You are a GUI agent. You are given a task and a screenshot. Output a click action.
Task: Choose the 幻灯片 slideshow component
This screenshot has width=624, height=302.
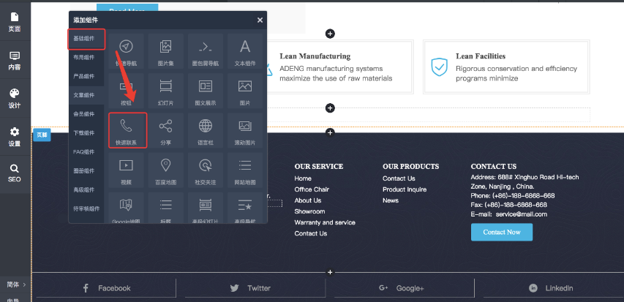[x=166, y=90]
